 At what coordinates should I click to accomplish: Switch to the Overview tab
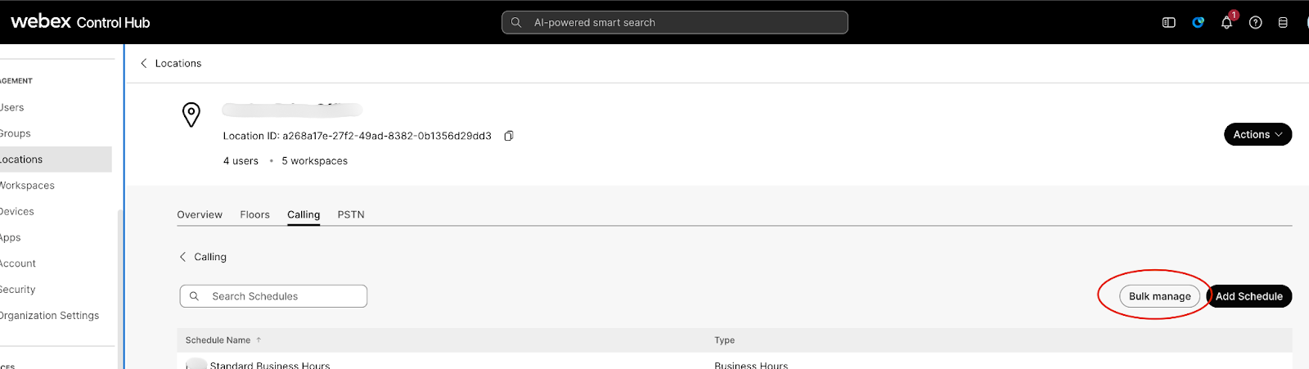(x=200, y=214)
